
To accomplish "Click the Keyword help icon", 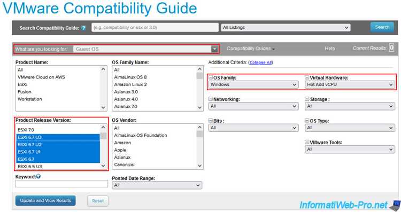I will (x=38, y=176).
